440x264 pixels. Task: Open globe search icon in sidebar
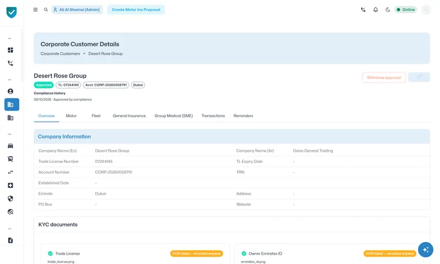pos(10,212)
